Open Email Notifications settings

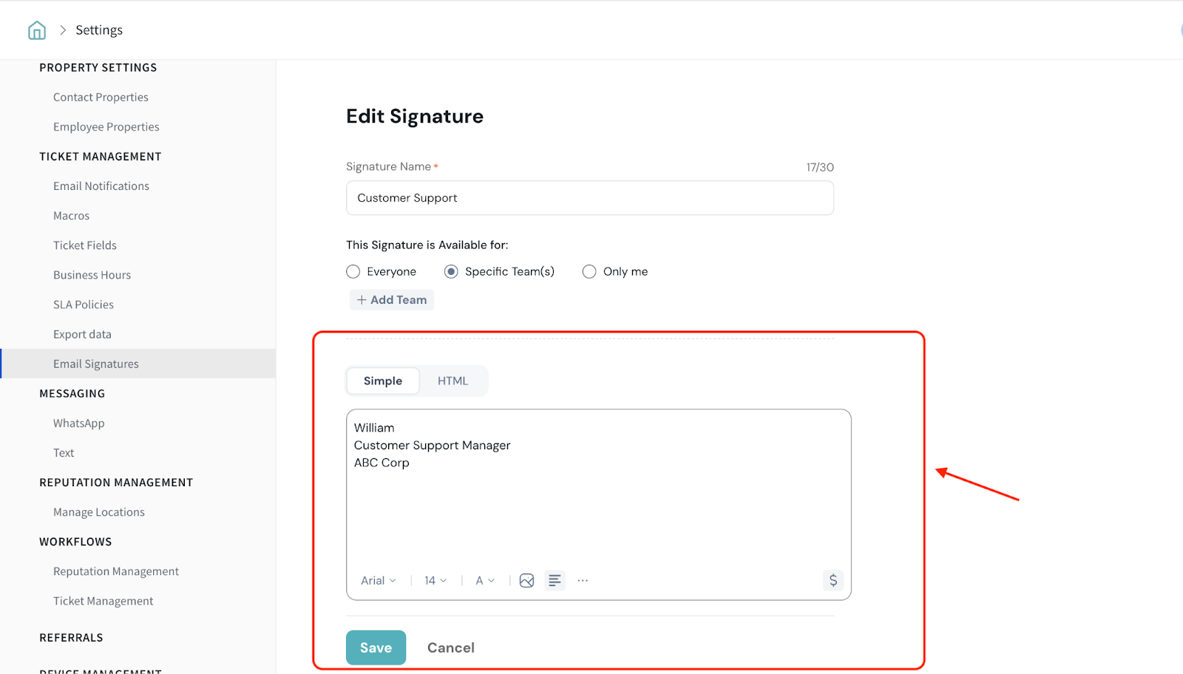tap(101, 186)
